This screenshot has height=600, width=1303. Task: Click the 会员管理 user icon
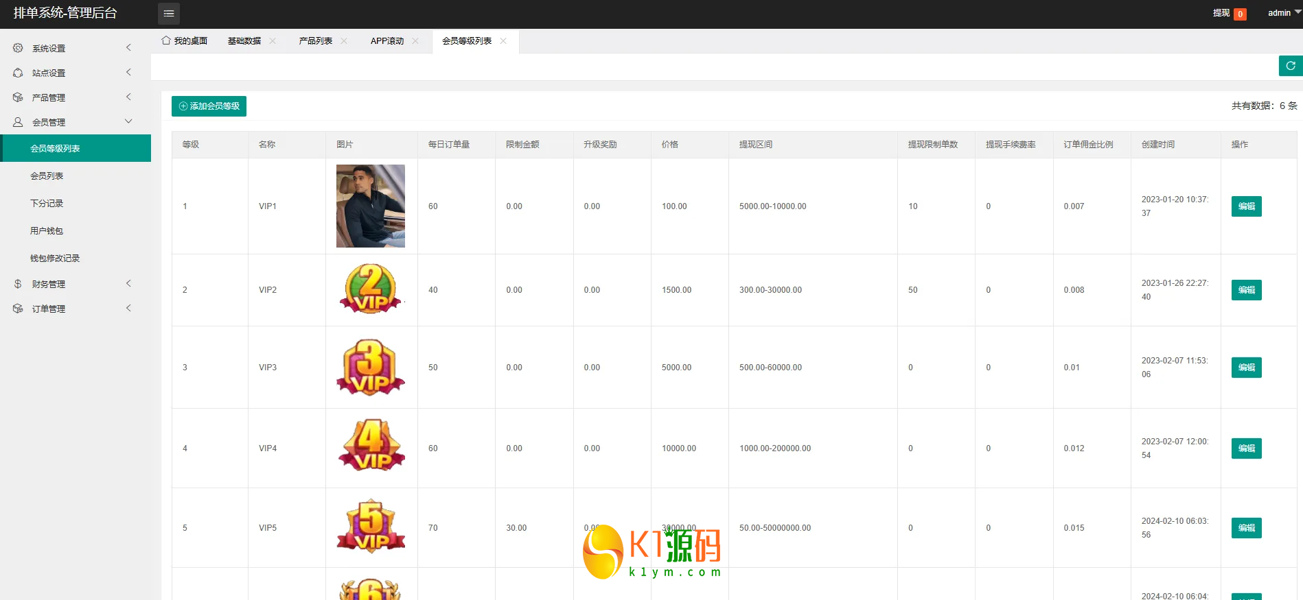coord(18,122)
